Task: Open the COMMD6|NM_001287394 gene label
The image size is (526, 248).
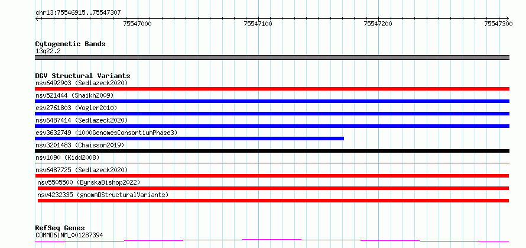Action: 69,235
